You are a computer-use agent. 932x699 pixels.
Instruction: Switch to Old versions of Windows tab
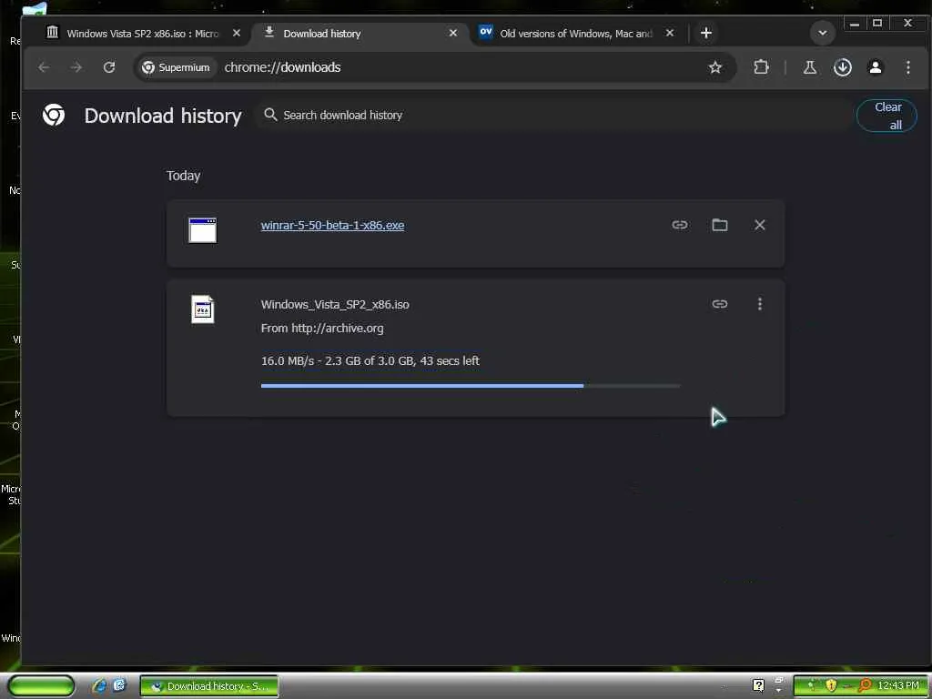pyautogui.click(x=576, y=34)
